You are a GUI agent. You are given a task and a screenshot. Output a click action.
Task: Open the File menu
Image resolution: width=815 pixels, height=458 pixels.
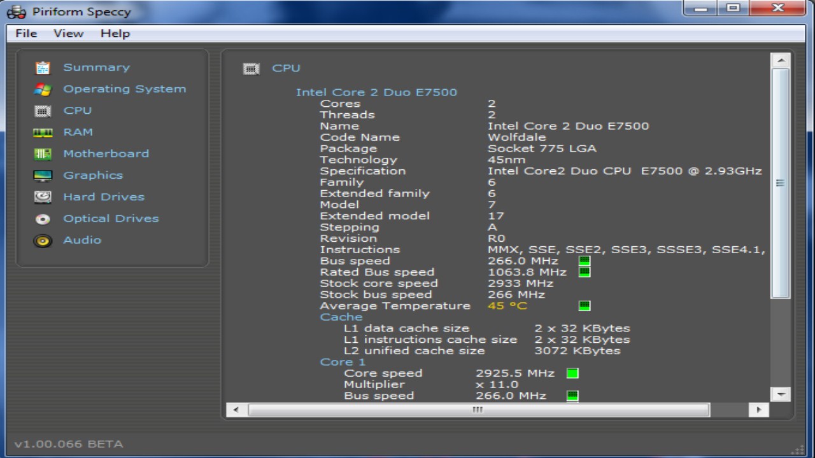pyautogui.click(x=26, y=33)
